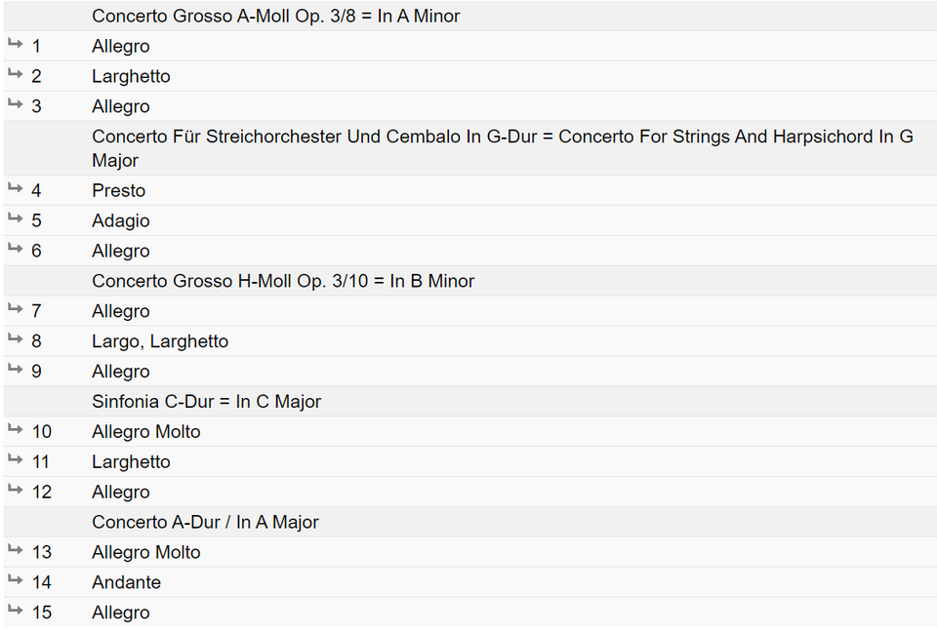Image resolution: width=937 pixels, height=632 pixels.
Task: Click the arrow icon beside track 9
Action: [x=15, y=369]
